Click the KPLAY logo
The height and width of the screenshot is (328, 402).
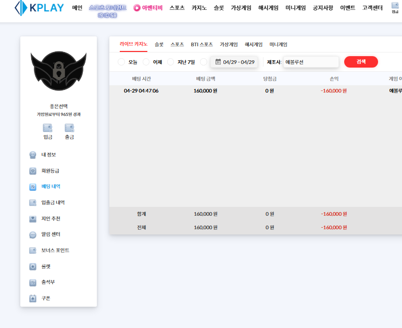pos(39,8)
